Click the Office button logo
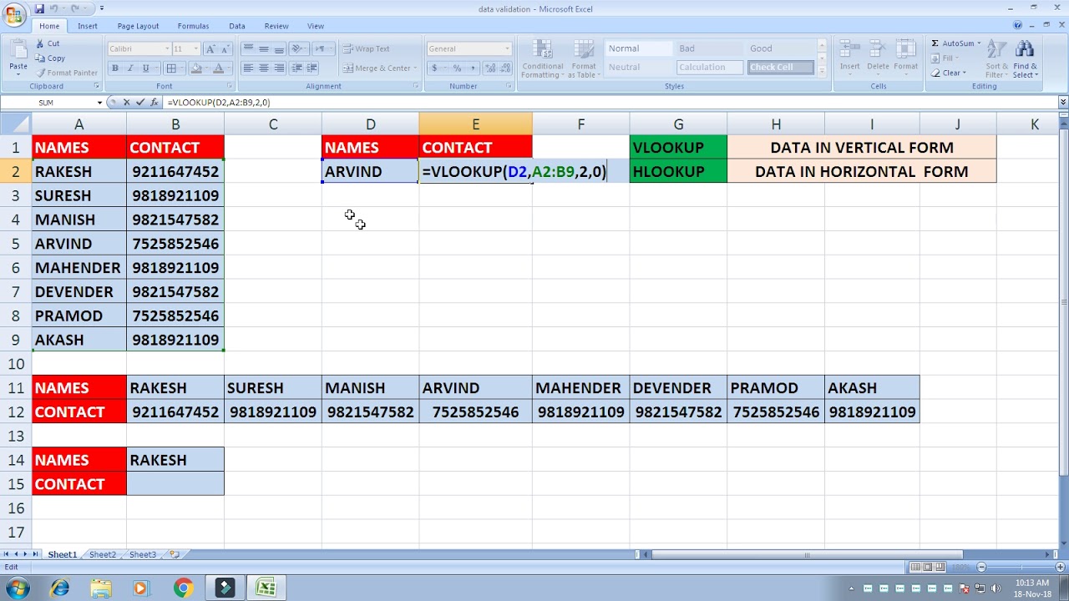 tap(16, 17)
